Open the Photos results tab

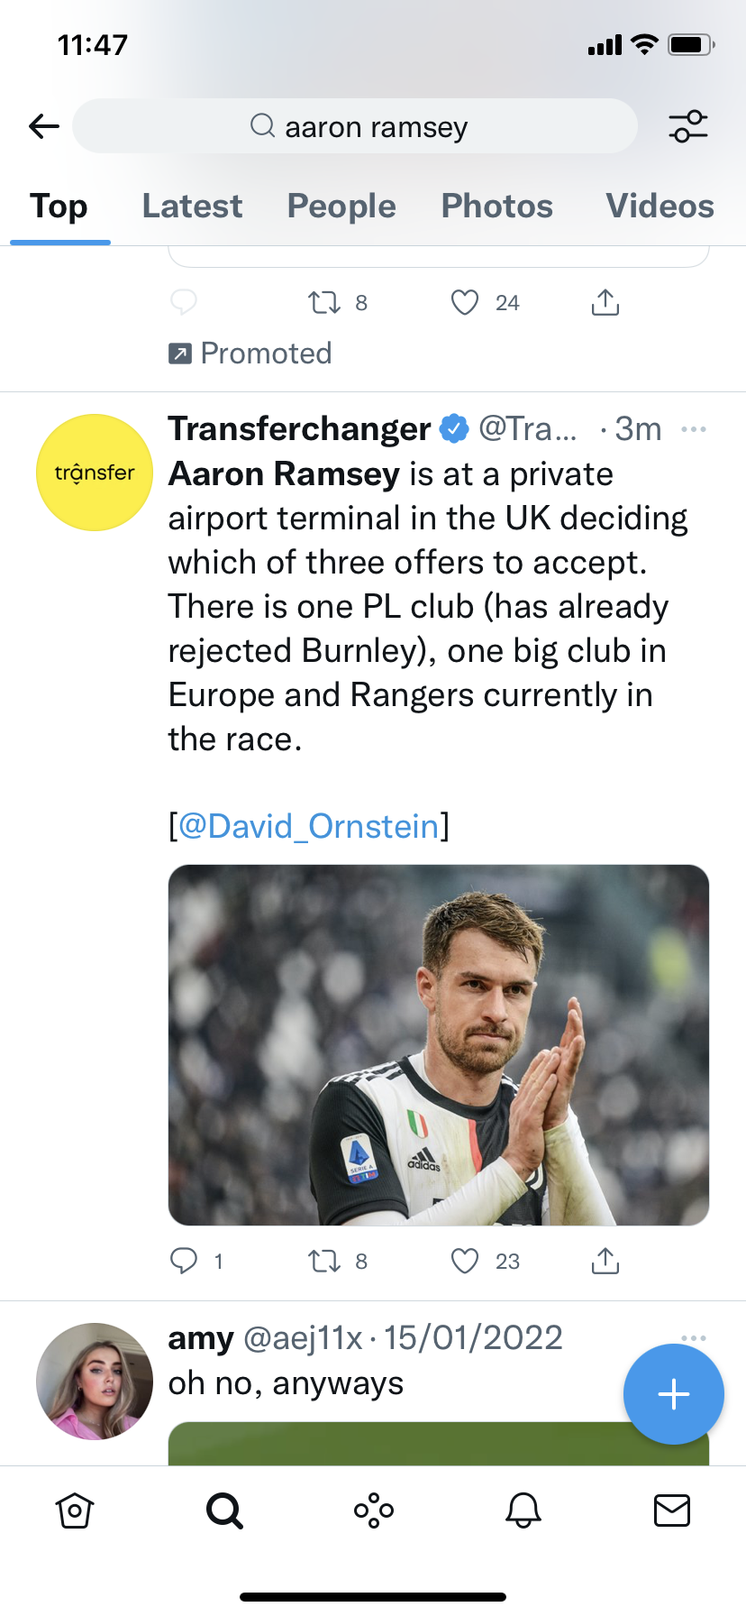496,207
